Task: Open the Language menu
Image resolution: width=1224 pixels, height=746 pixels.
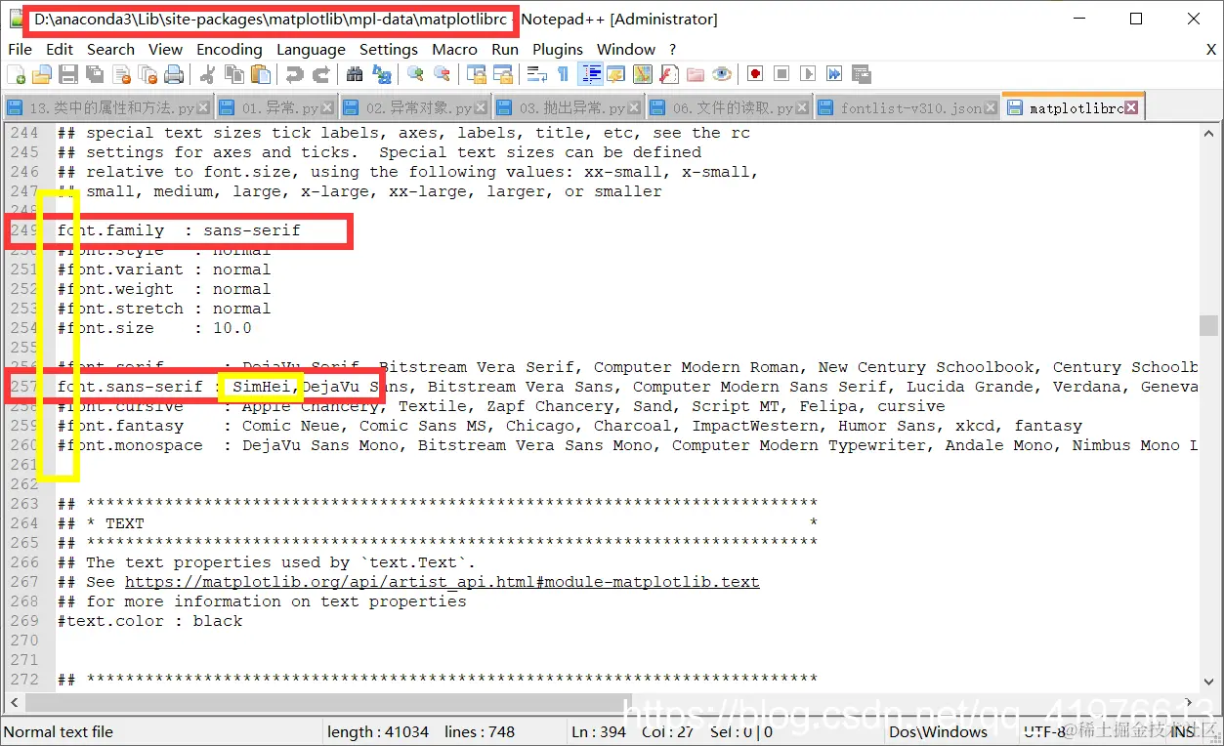Action: click(x=311, y=49)
